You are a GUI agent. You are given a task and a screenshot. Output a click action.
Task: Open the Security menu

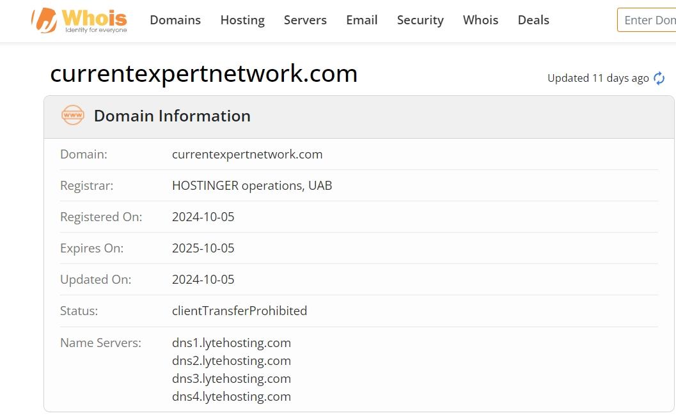[x=420, y=20]
